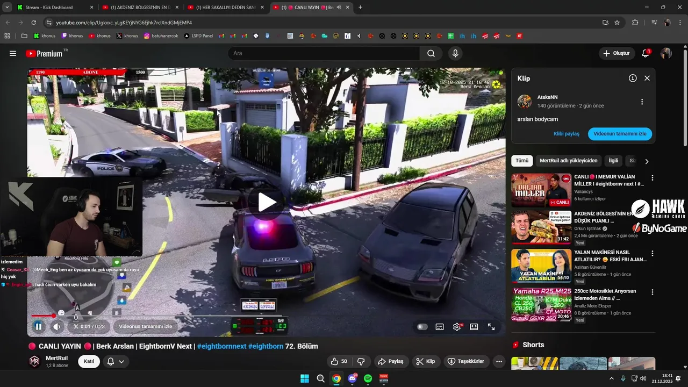Open the account avatar menu
The image size is (688, 387).
[x=666, y=53]
